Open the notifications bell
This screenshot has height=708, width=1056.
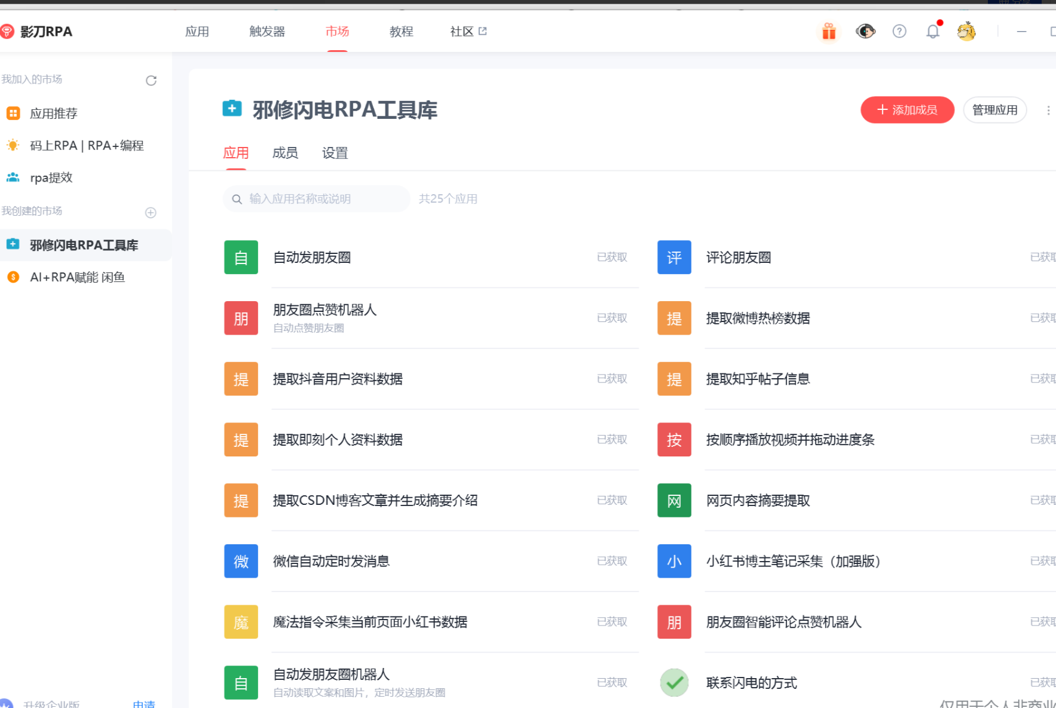tap(933, 31)
